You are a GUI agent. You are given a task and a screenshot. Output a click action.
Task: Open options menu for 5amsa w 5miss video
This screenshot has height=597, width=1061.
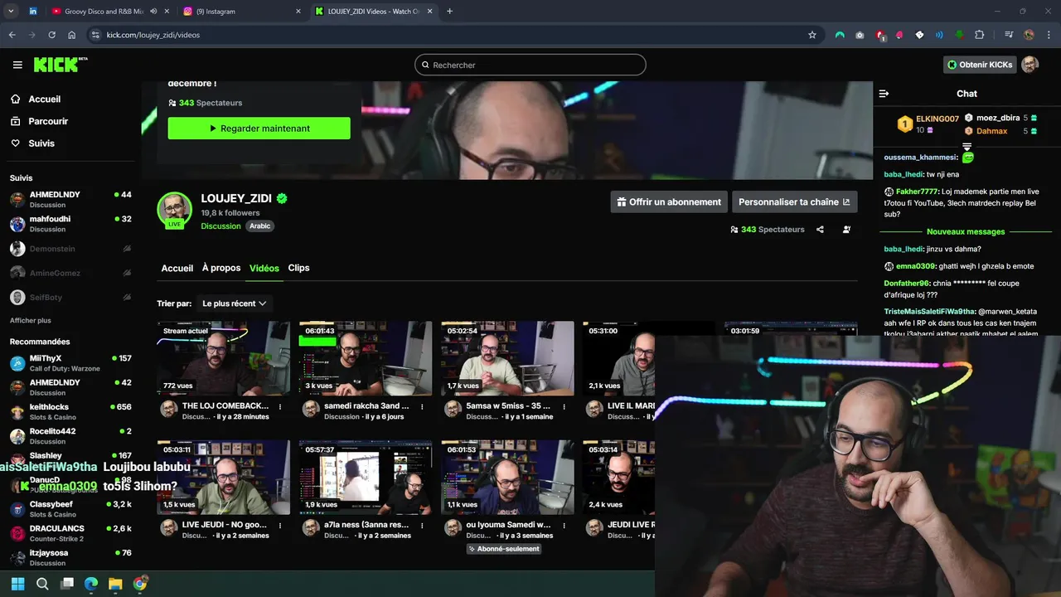564,406
